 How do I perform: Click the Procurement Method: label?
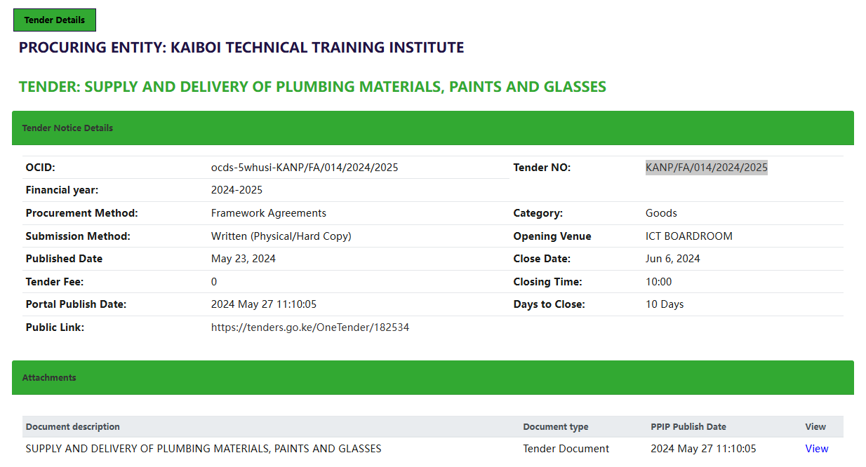pos(81,213)
